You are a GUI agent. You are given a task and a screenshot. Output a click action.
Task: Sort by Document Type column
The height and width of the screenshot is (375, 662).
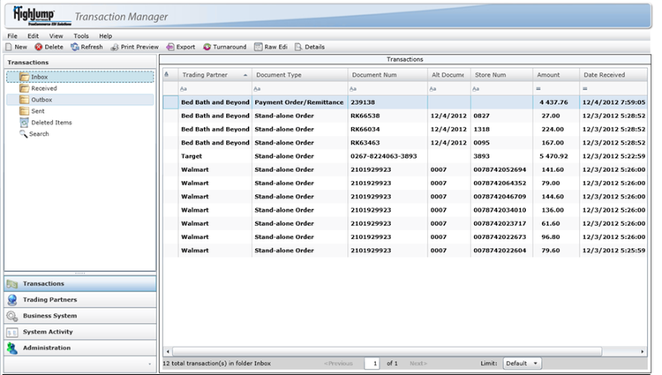300,75
